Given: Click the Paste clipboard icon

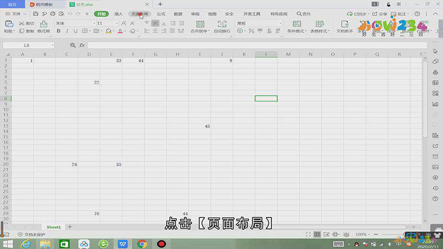Looking at the screenshot, I should click(9, 24).
